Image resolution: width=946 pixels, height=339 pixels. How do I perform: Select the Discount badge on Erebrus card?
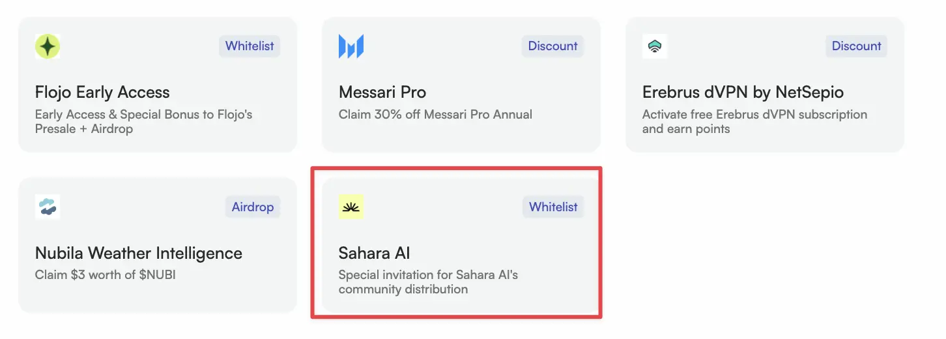coord(856,46)
